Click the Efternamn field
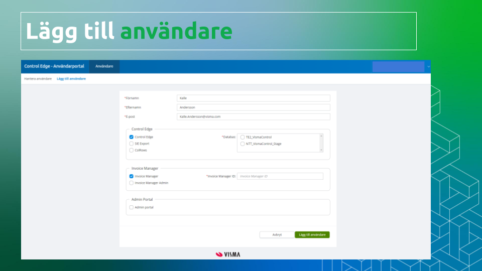The height and width of the screenshot is (271, 482). pyautogui.click(x=253, y=107)
